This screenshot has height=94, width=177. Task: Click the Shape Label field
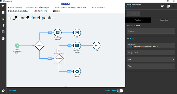click(x=151, y=53)
